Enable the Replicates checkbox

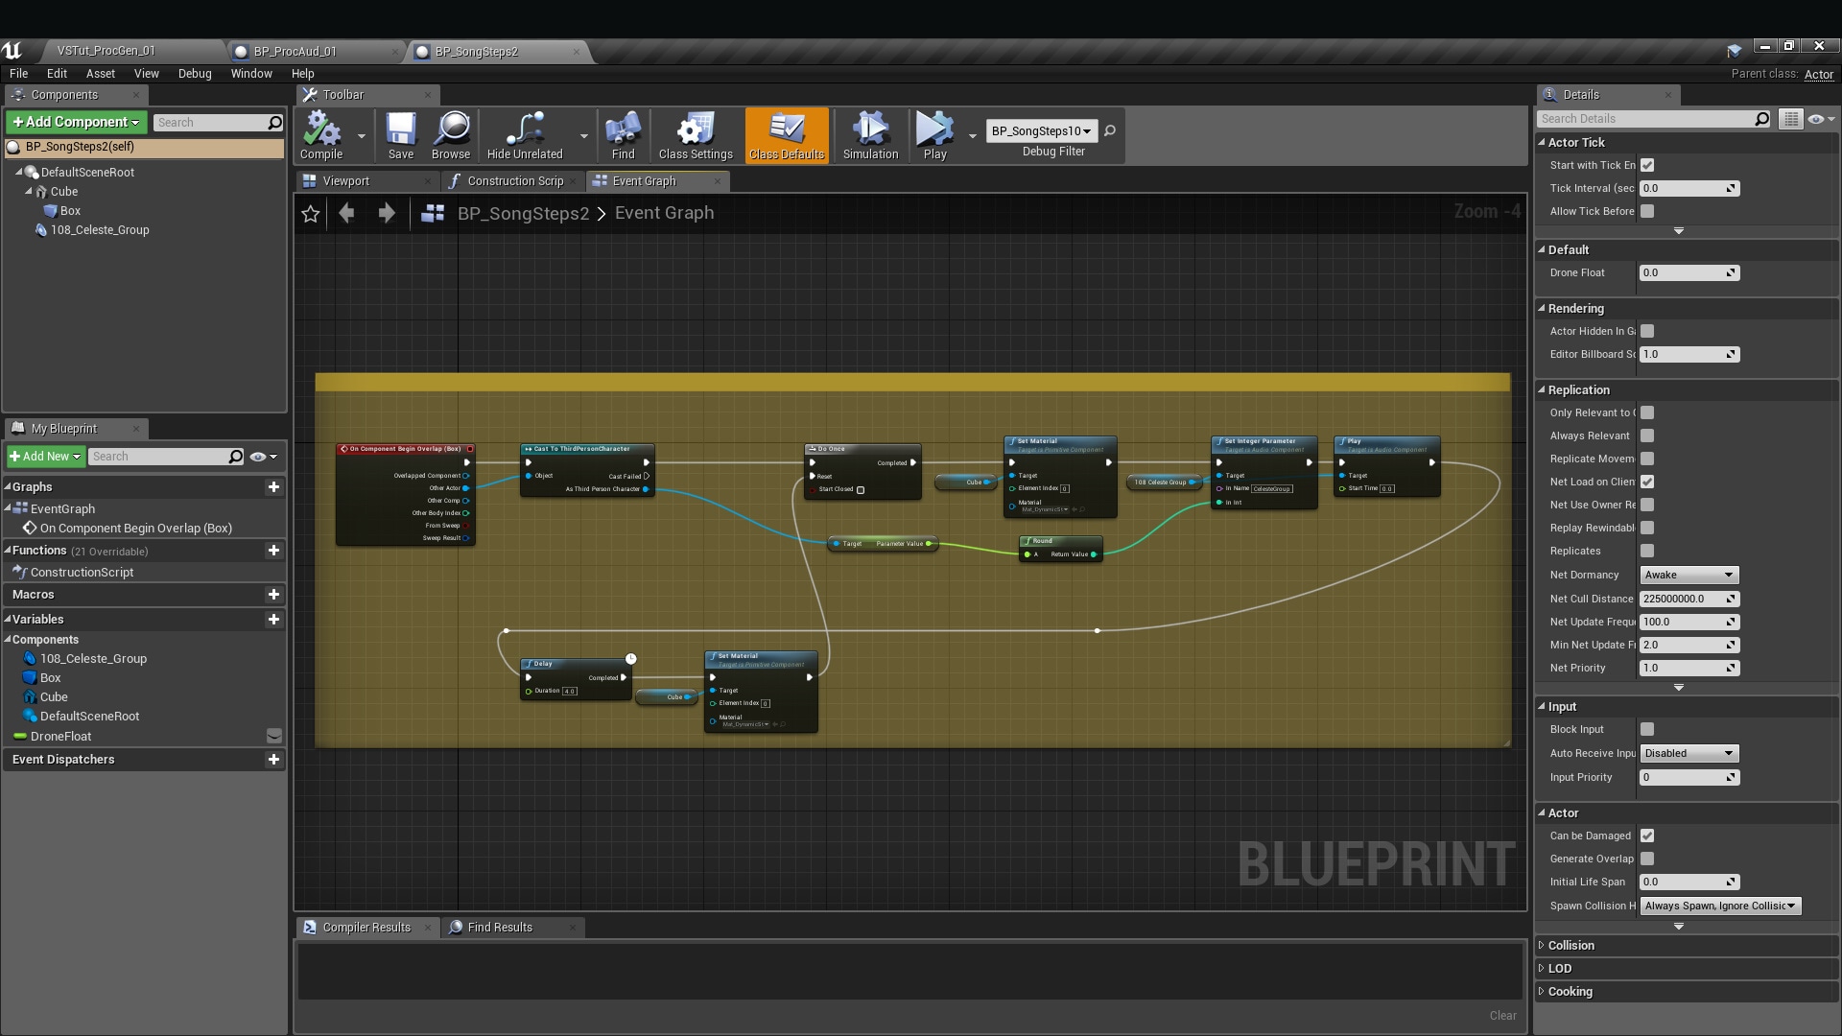1647,551
